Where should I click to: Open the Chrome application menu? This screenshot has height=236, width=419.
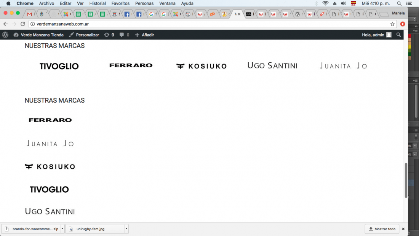pos(25,3)
